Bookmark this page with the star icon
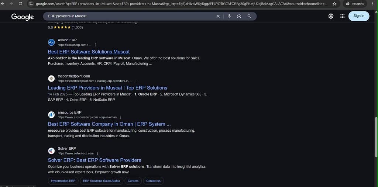This screenshot has height=187, width=378. (334, 4)
